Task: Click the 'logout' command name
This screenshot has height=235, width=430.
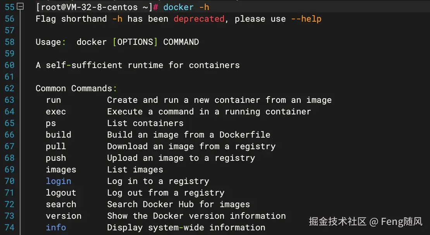Action: 61,192
